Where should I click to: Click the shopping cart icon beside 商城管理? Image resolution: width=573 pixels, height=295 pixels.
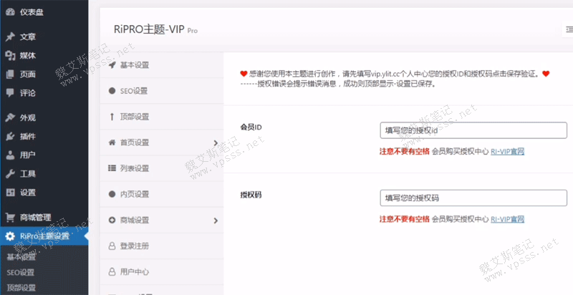click(10, 217)
